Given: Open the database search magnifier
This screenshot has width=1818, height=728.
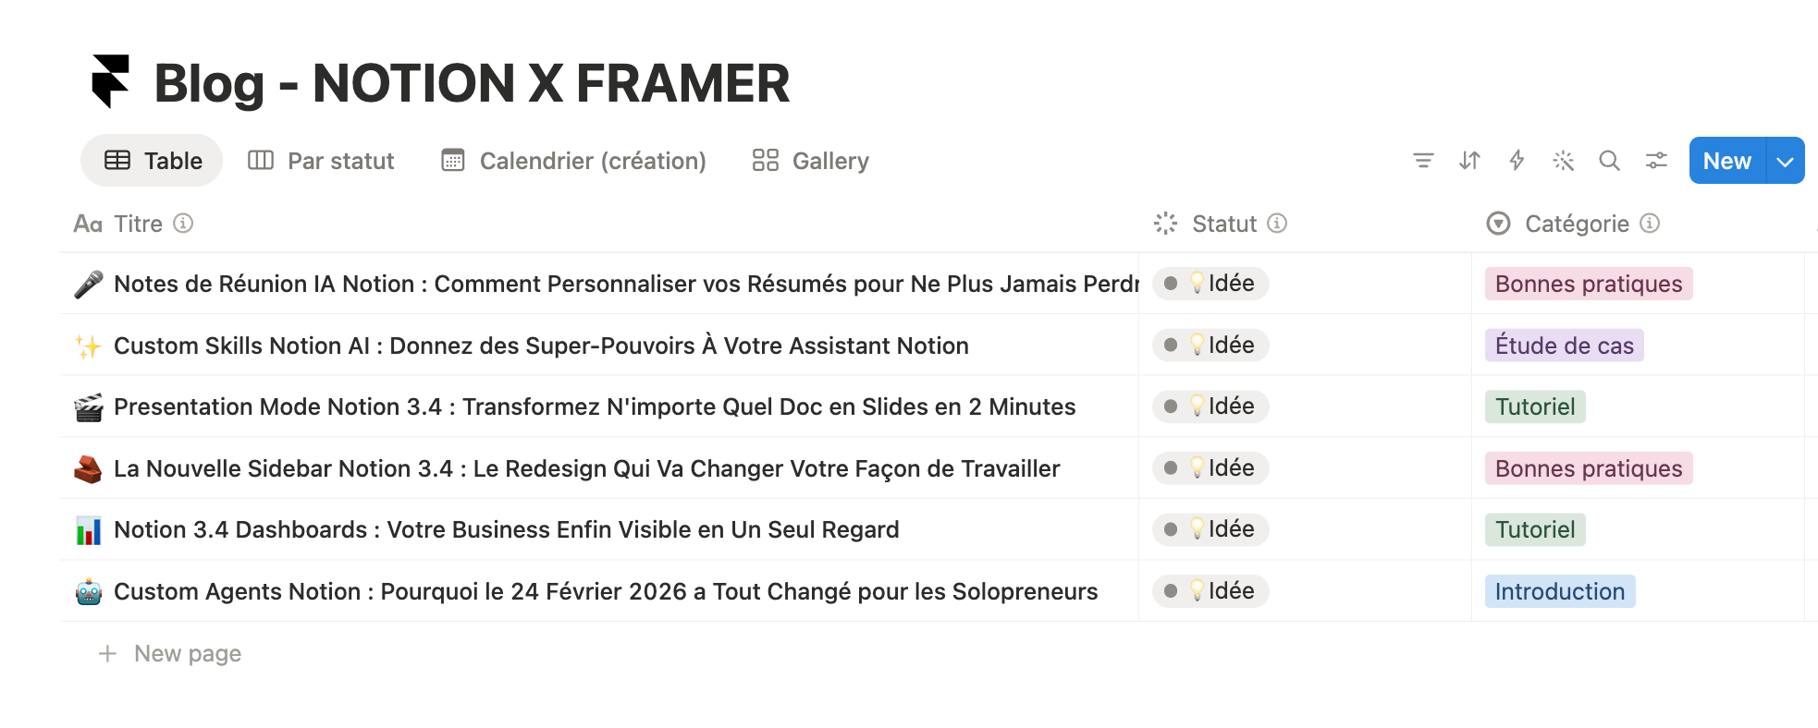Looking at the screenshot, I should 1609,161.
